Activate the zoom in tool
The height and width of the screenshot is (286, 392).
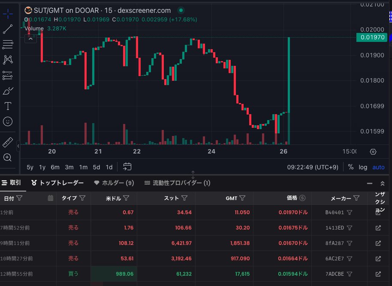point(7,158)
